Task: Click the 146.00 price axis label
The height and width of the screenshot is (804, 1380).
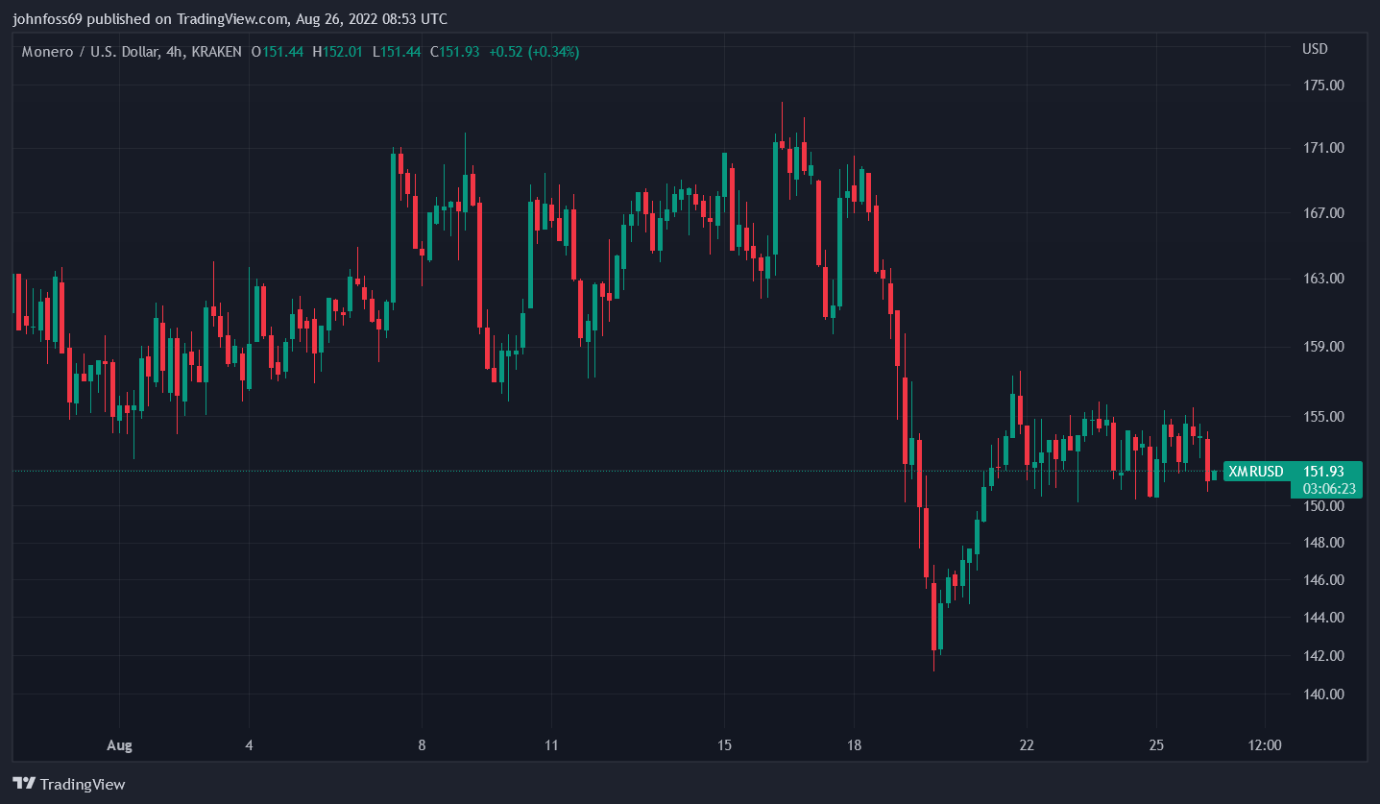Action: coord(1322,580)
